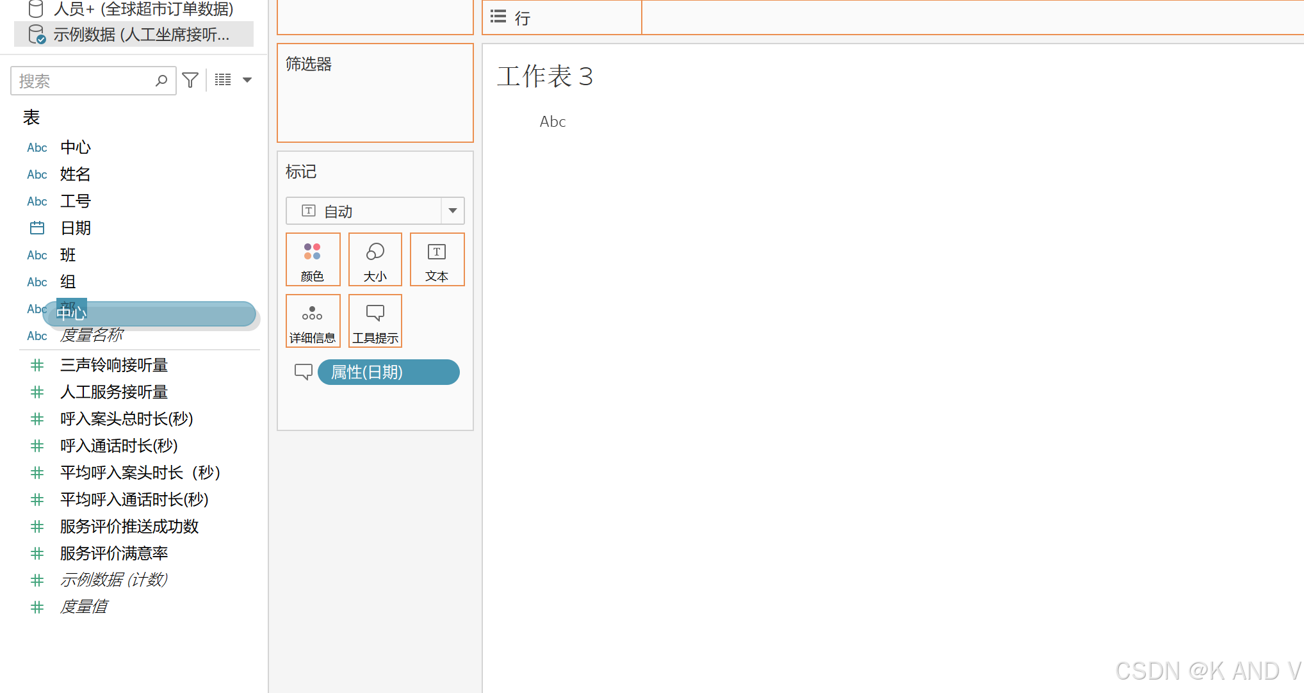The width and height of the screenshot is (1304, 693).
Task: Click the magnifier icon in search box
Action: (161, 81)
